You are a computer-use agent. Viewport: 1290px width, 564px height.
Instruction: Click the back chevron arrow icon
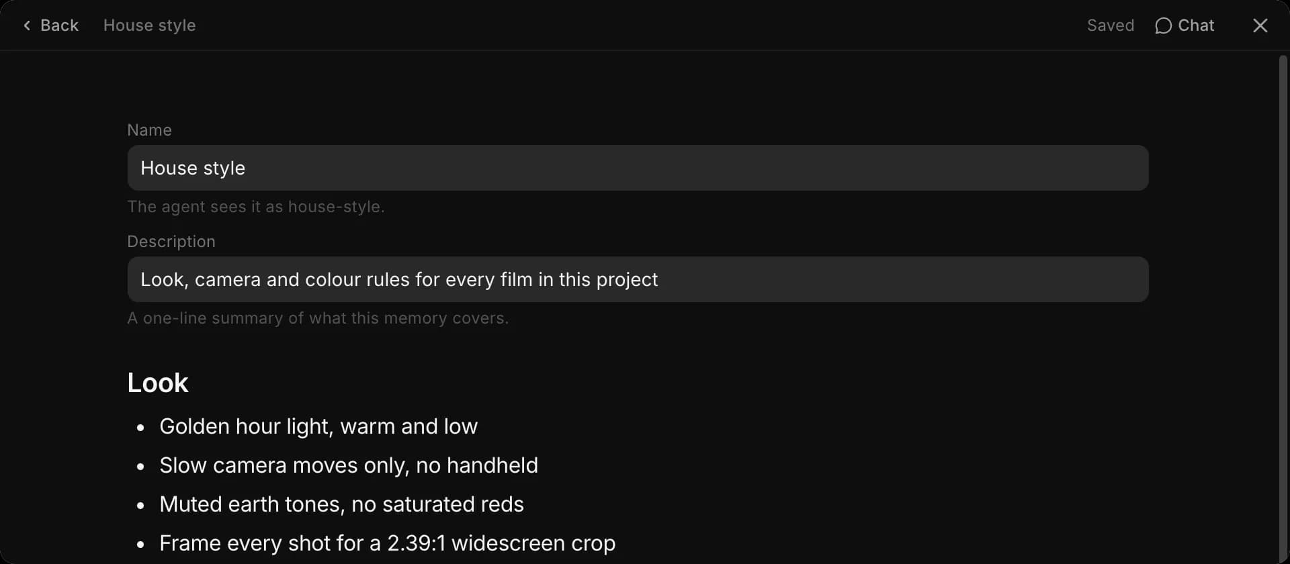click(27, 26)
